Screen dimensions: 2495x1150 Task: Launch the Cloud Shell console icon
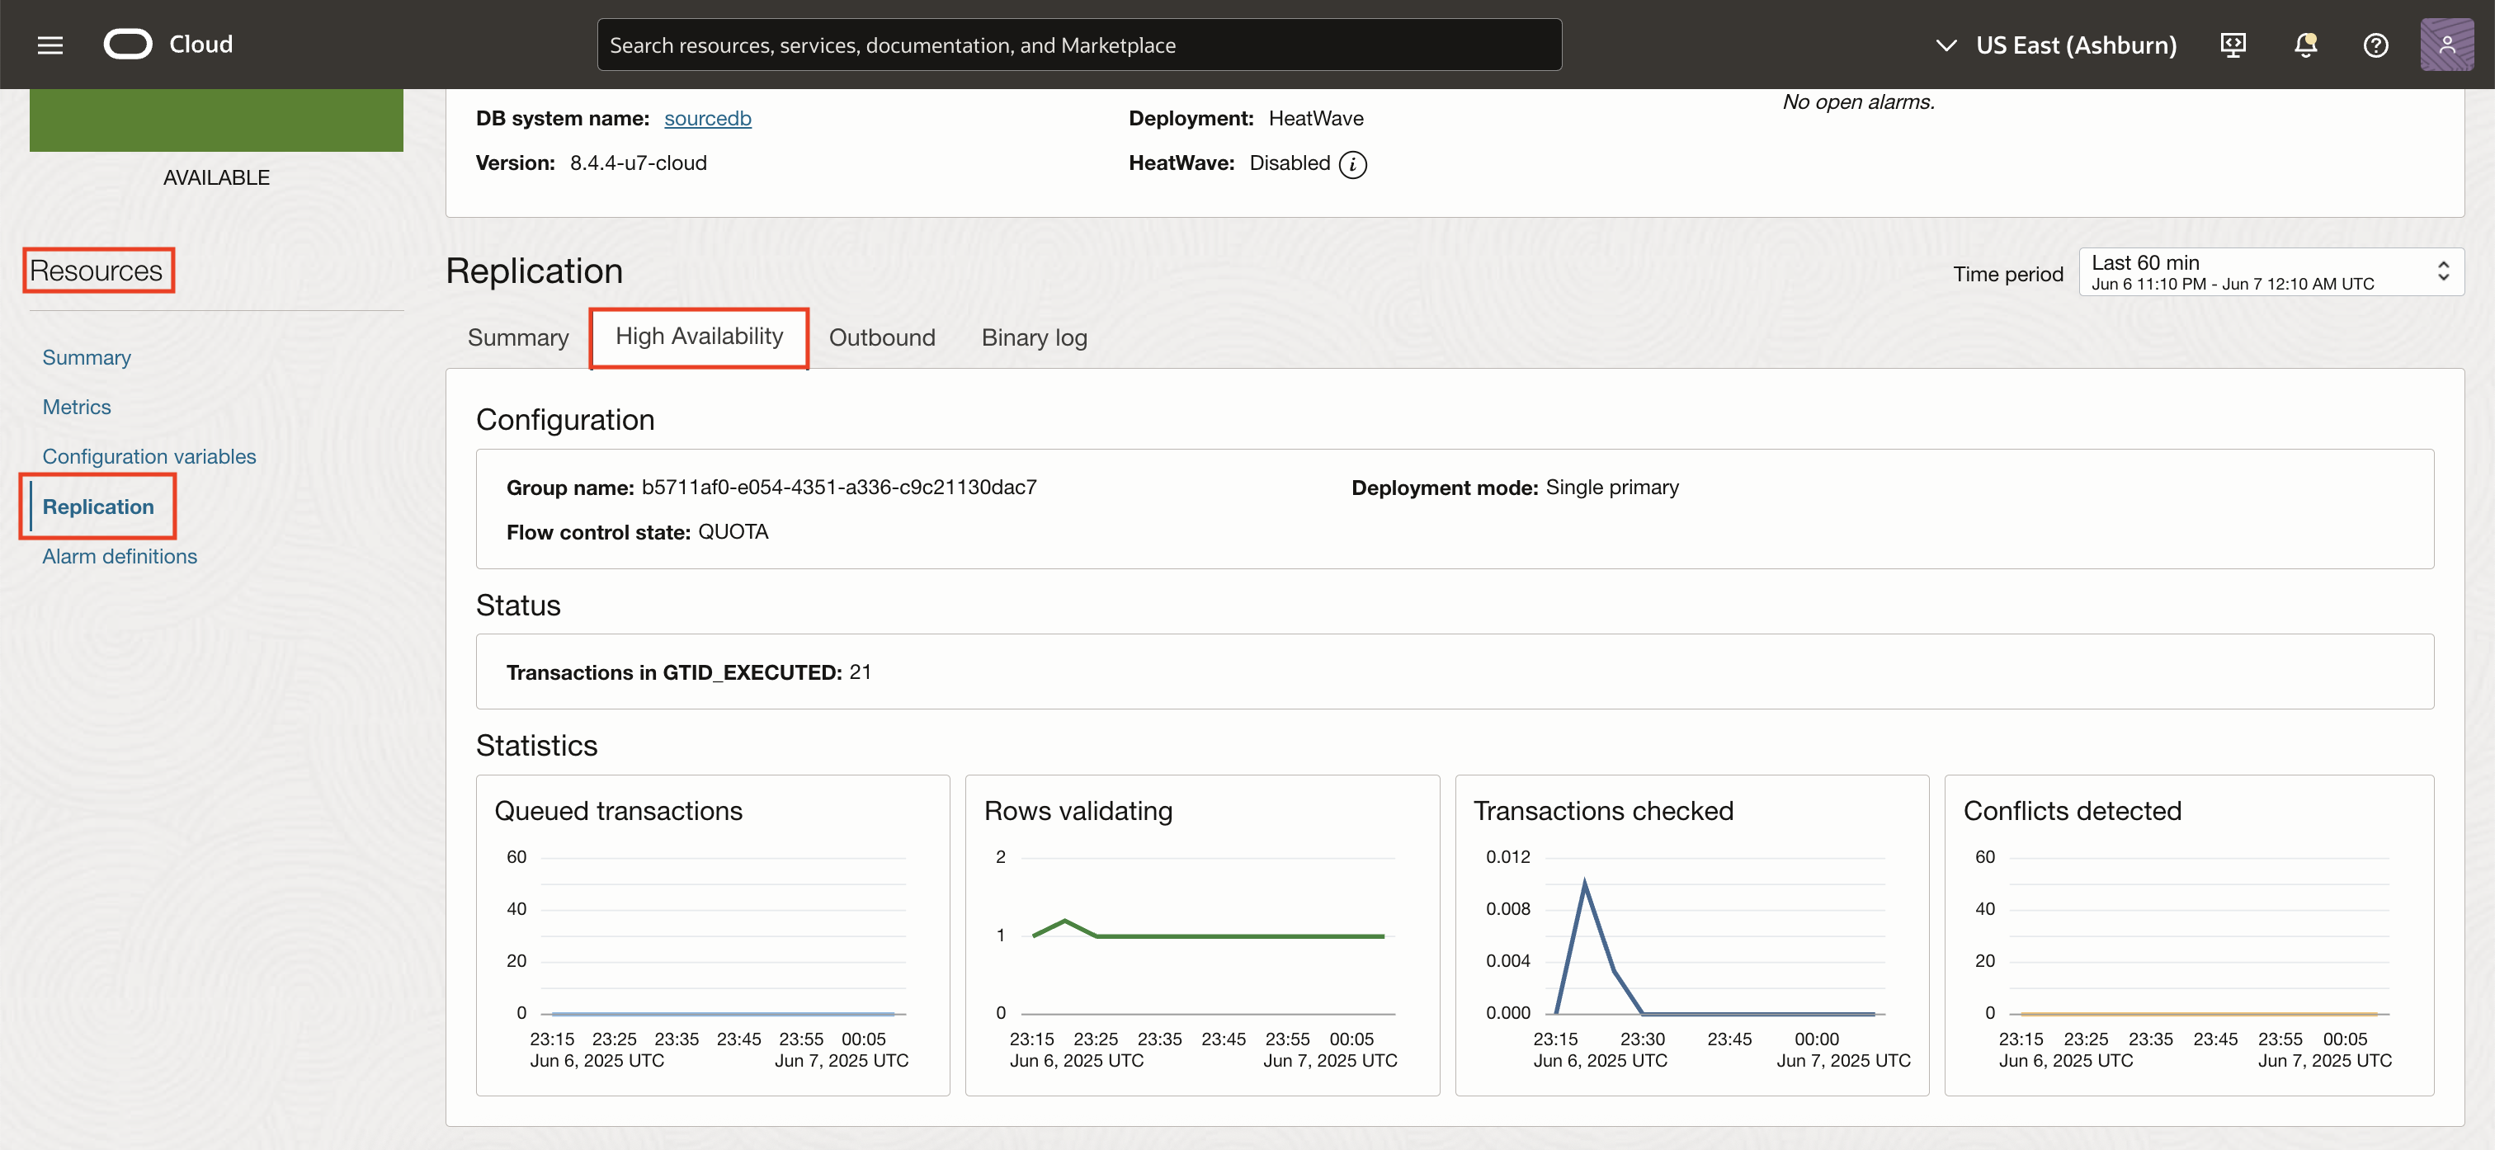coord(2233,45)
